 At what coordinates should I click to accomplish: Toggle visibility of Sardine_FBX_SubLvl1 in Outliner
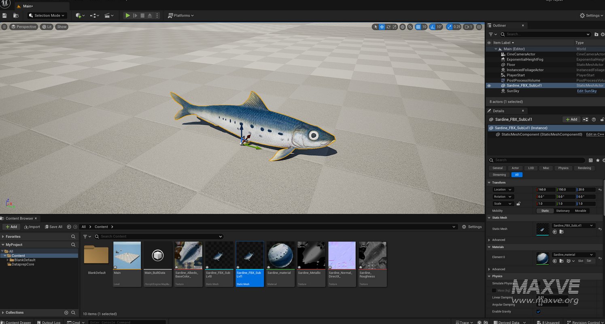[x=489, y=85]
